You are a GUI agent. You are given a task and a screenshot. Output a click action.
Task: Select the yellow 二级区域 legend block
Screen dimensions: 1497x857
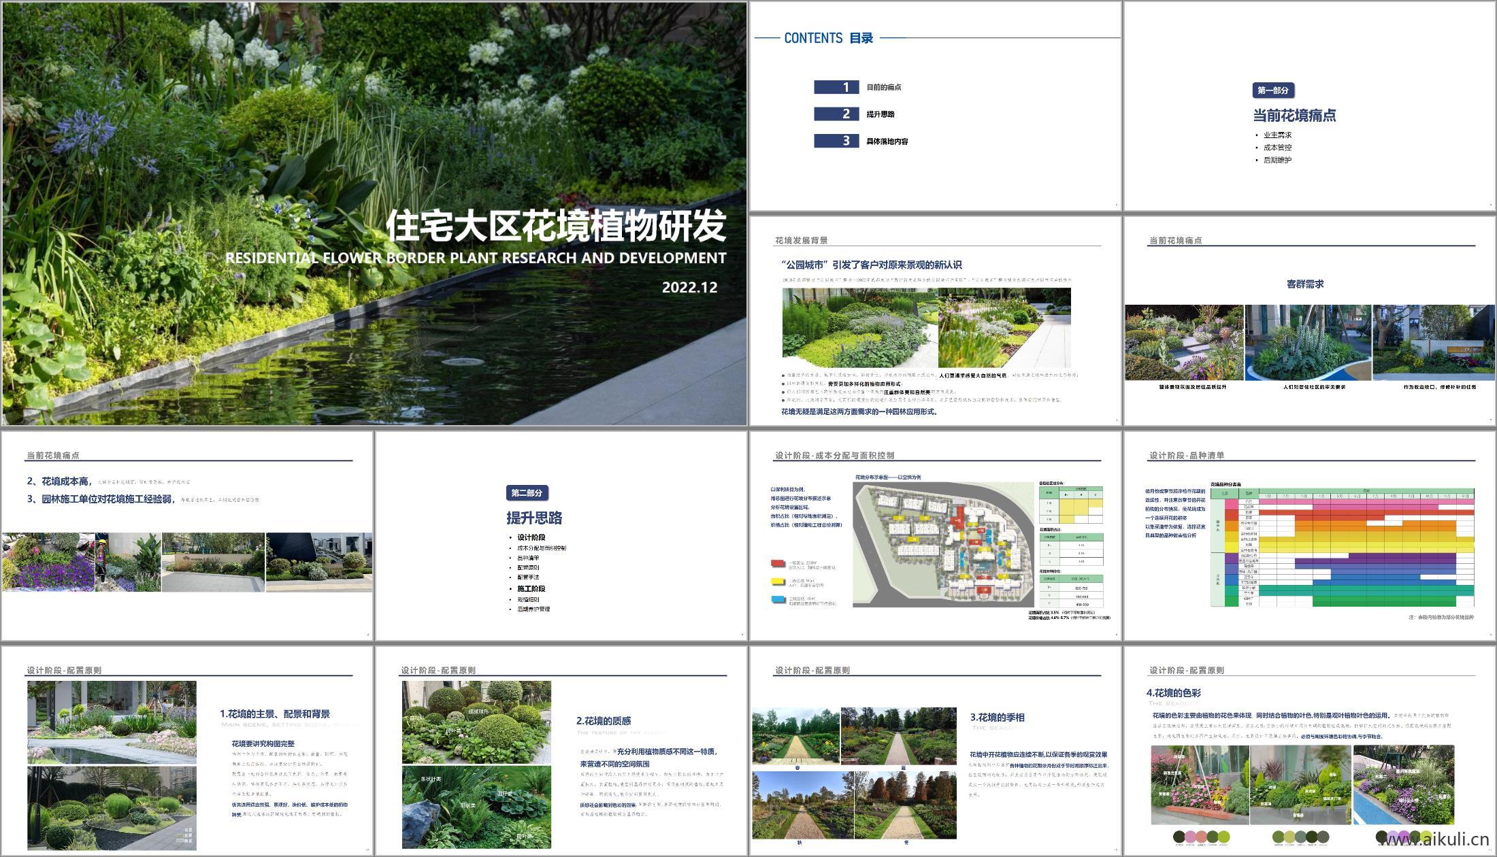(777, 582)
